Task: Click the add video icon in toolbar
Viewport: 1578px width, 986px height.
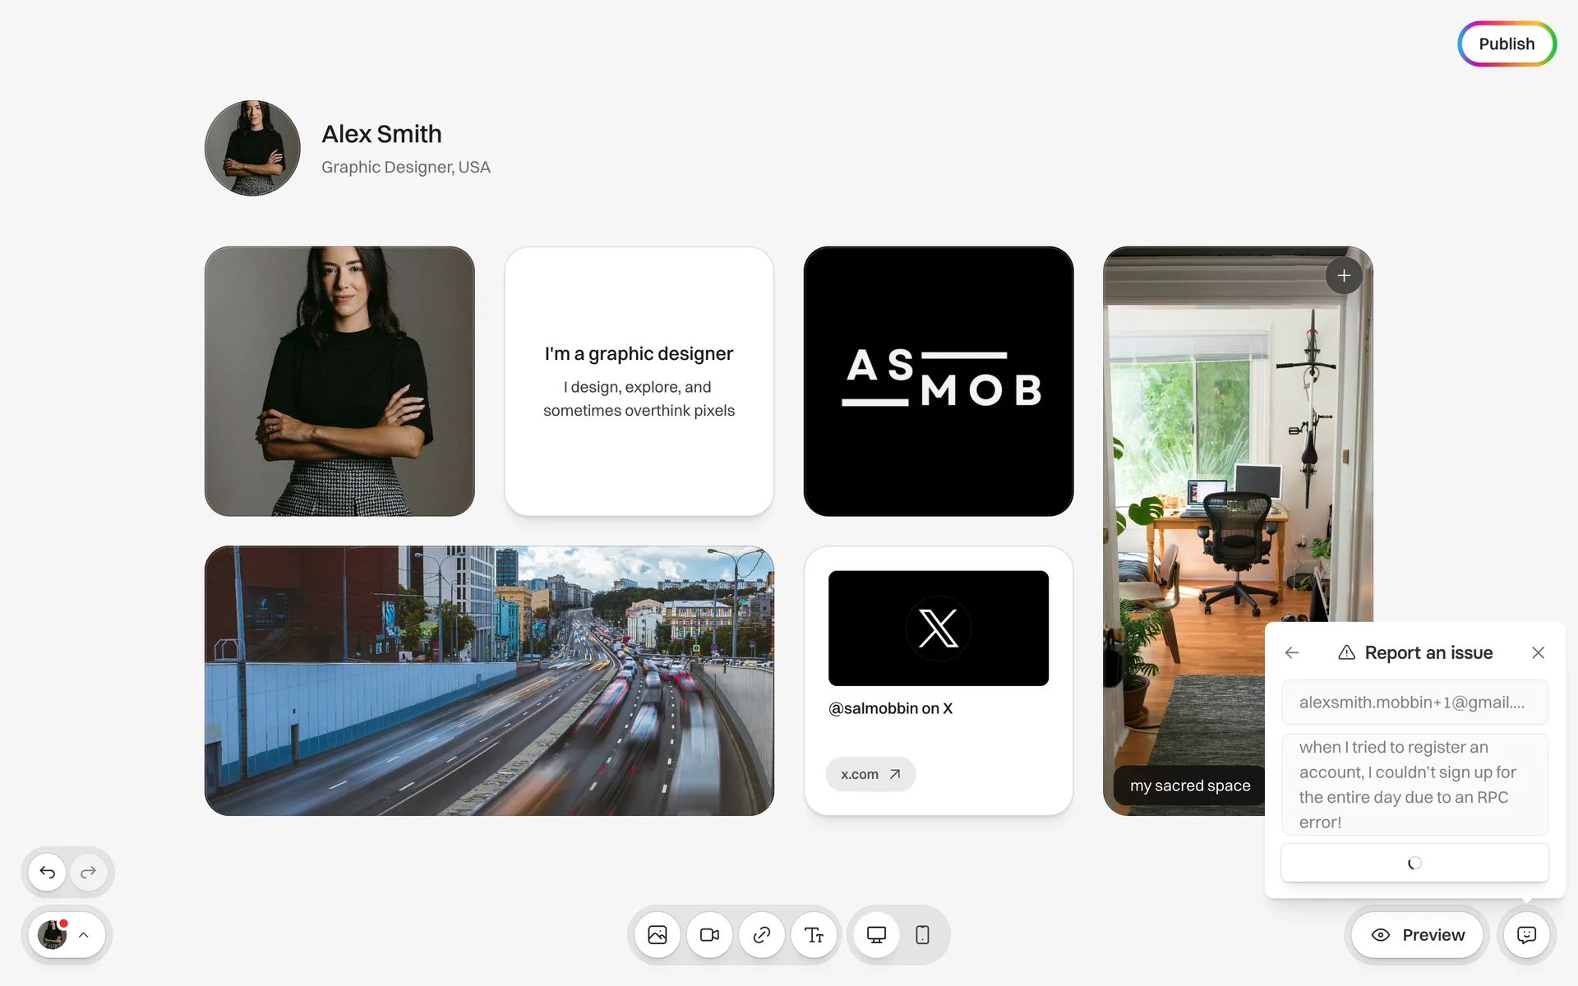Action: click(x=709, y=935)
